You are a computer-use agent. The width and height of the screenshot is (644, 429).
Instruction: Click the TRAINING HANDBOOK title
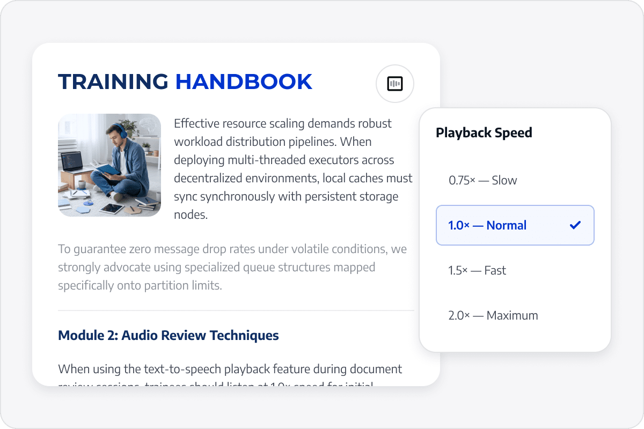point(185,82)
